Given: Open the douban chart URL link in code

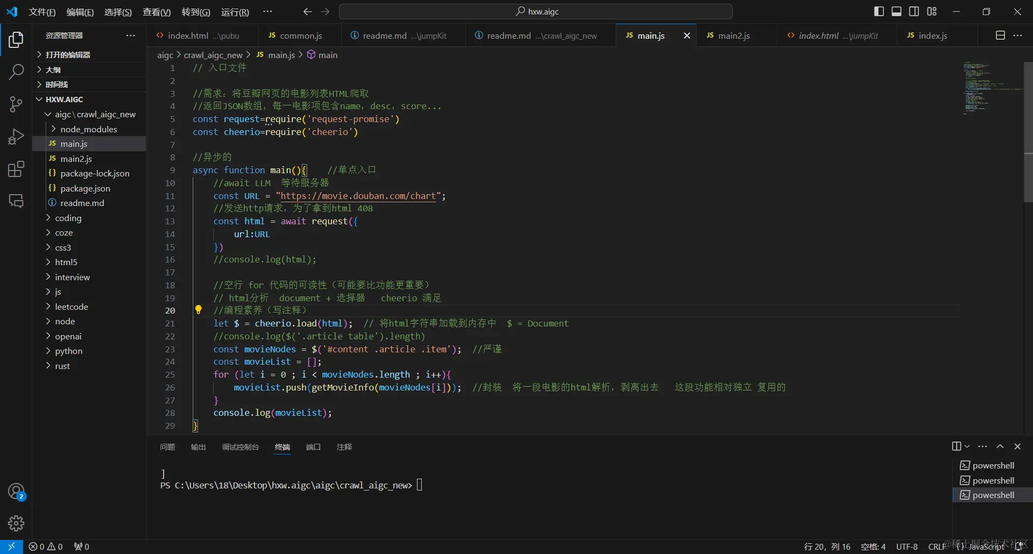Looking at the screenshot, I should tap(358, 196).
